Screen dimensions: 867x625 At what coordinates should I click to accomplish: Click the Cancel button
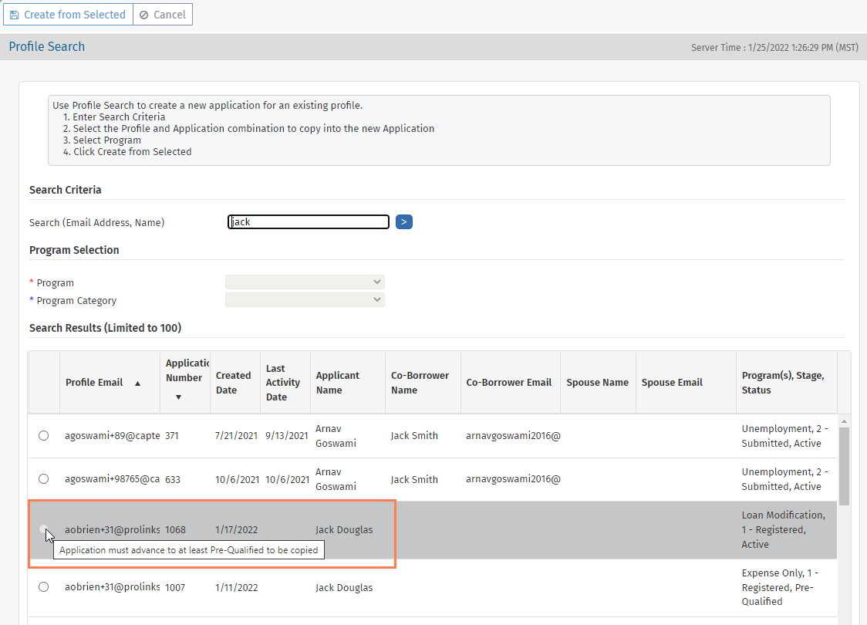pos(162,15)
